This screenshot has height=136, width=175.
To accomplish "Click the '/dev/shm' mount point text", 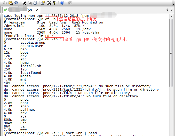I will click(x=91, y=33).
